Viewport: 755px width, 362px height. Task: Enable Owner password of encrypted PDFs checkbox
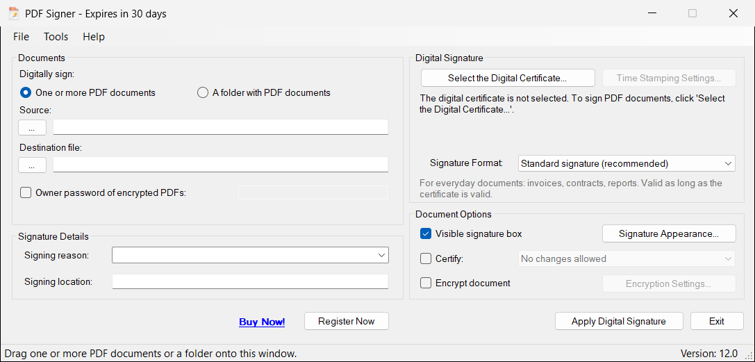(x=26, y=192)
